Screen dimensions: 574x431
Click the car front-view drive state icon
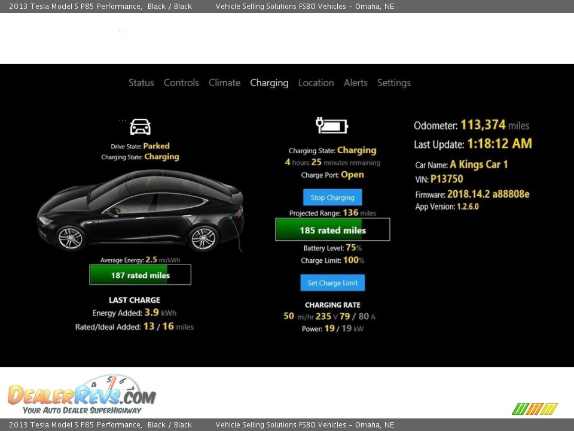140,127
